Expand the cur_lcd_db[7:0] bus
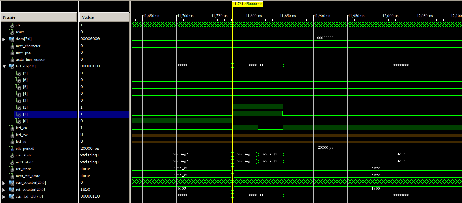 [4, 196]
